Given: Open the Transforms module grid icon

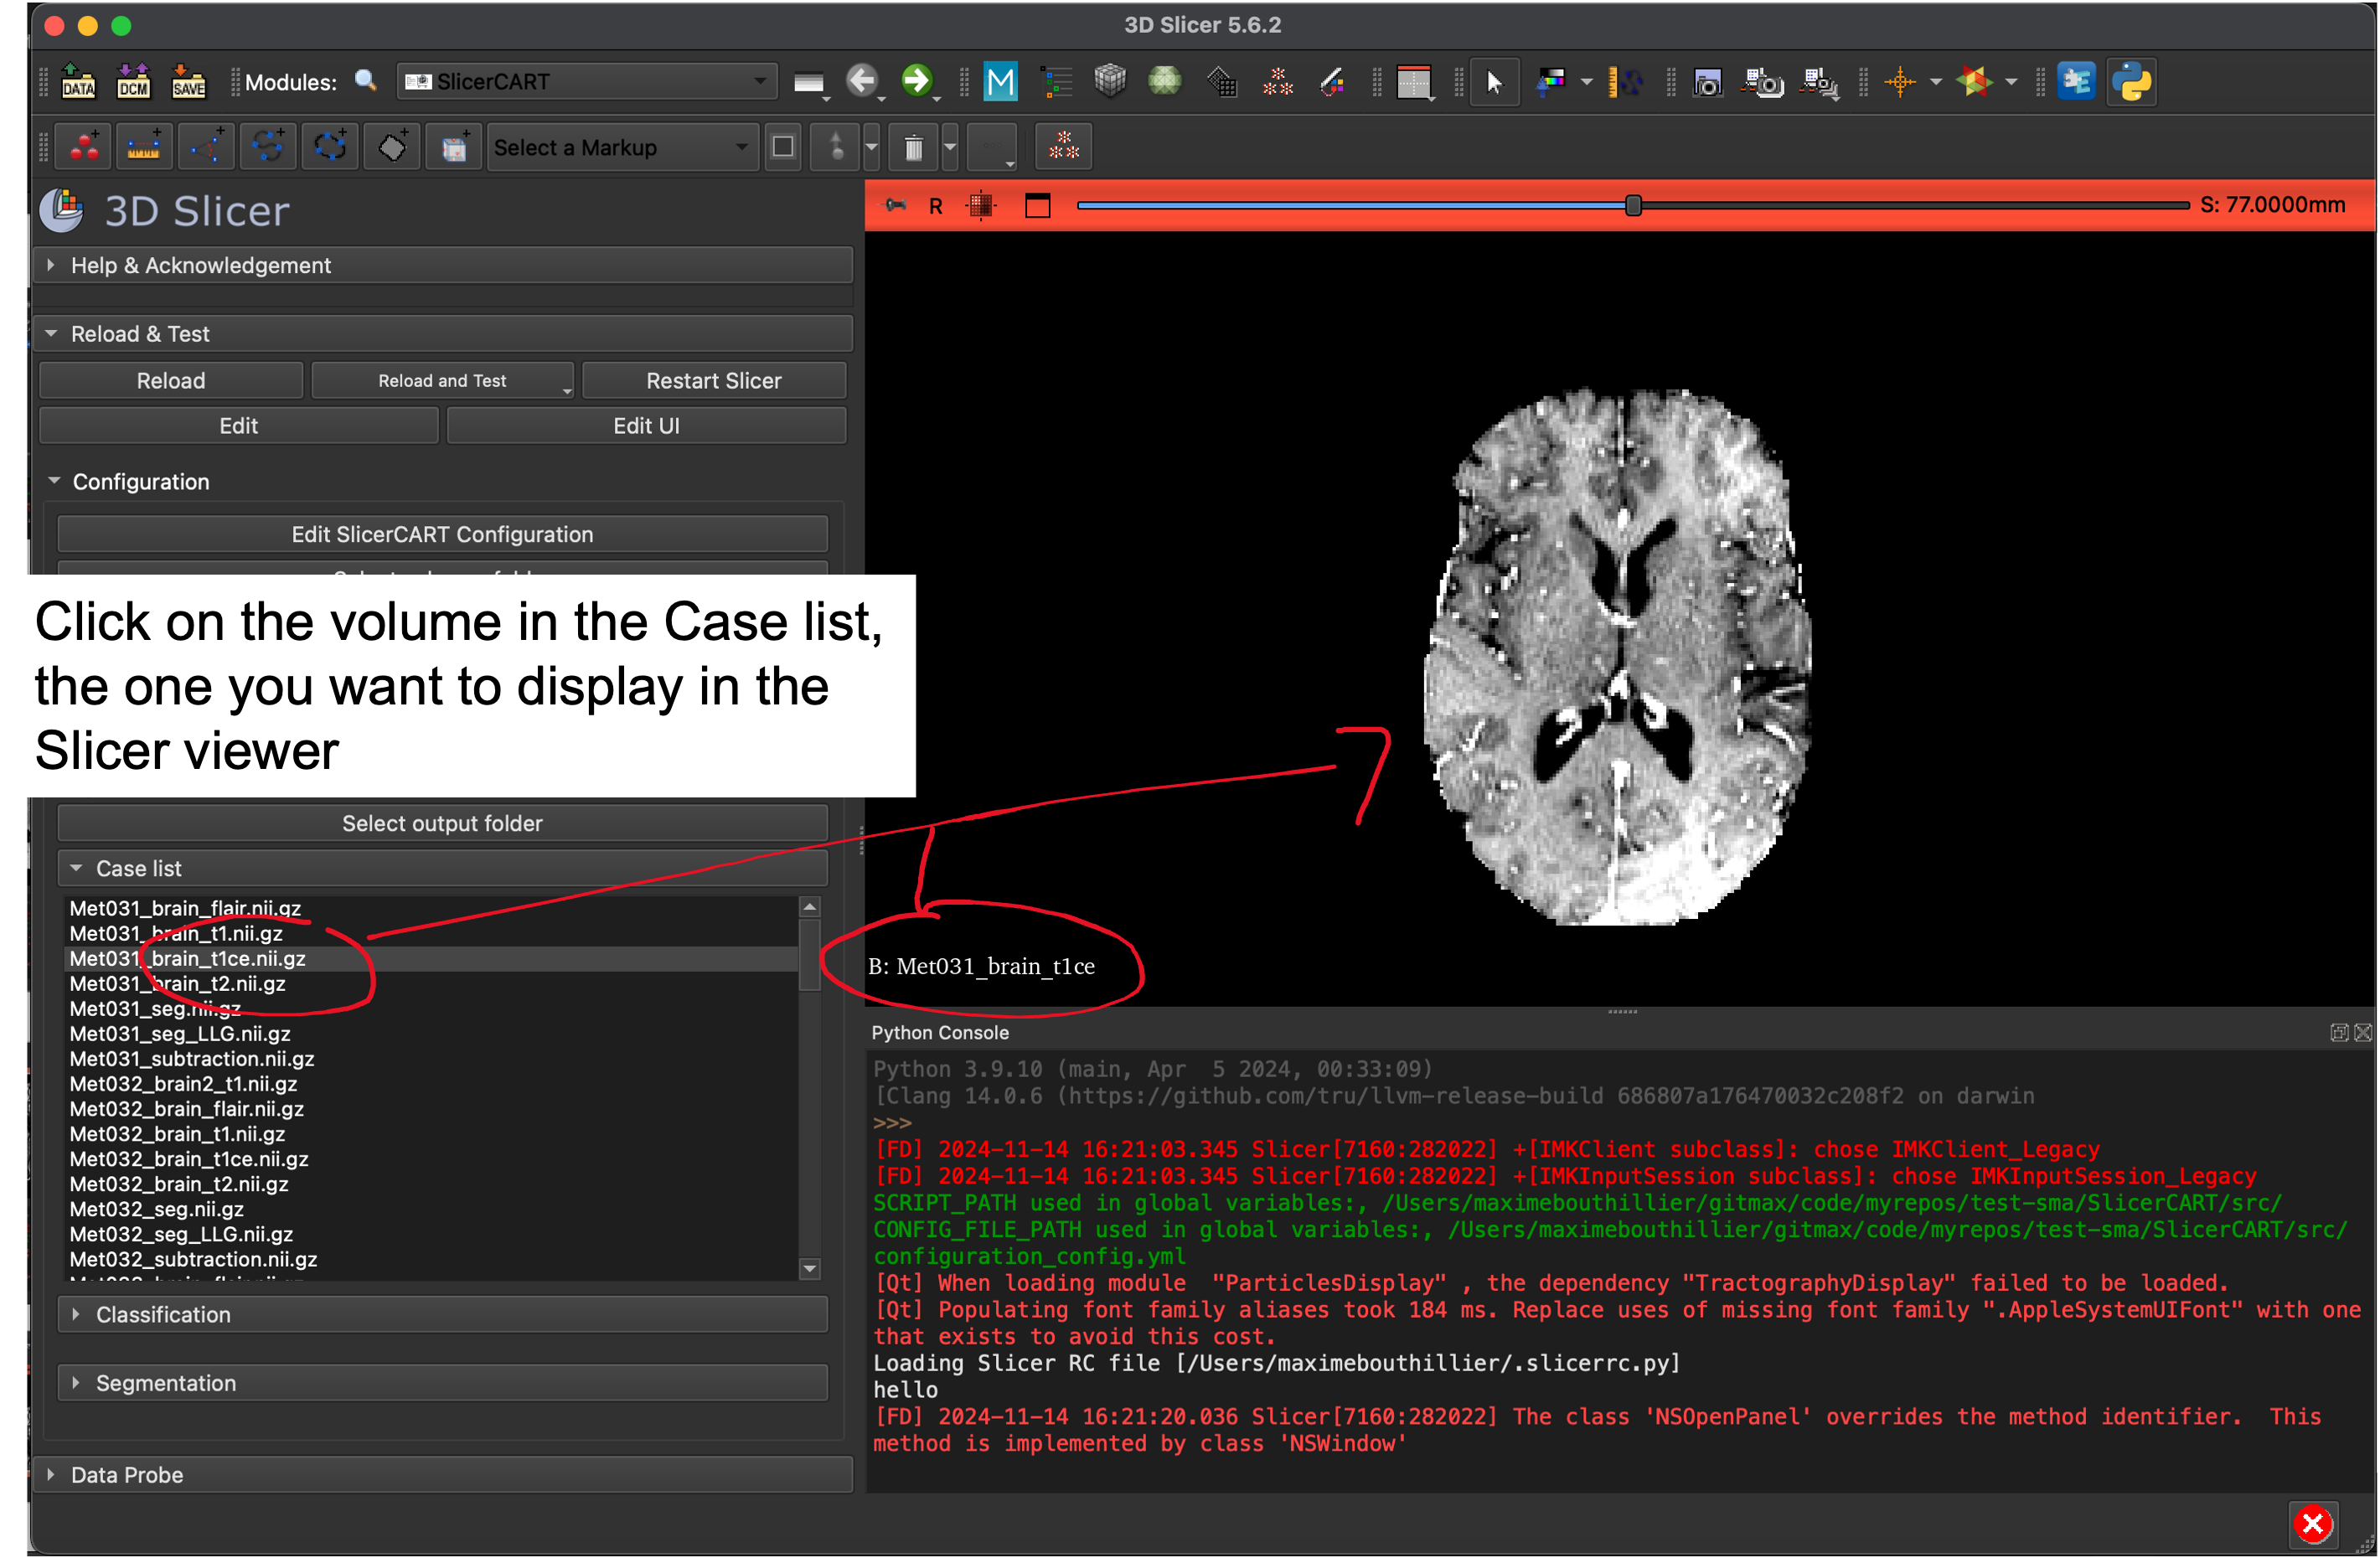Looking at the screenshot, I should pyautogui.click(x=1221, y=81).
